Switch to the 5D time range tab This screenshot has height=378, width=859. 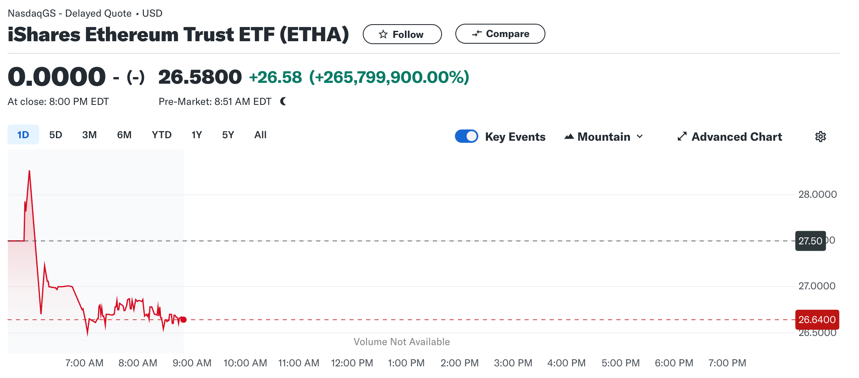55,134
